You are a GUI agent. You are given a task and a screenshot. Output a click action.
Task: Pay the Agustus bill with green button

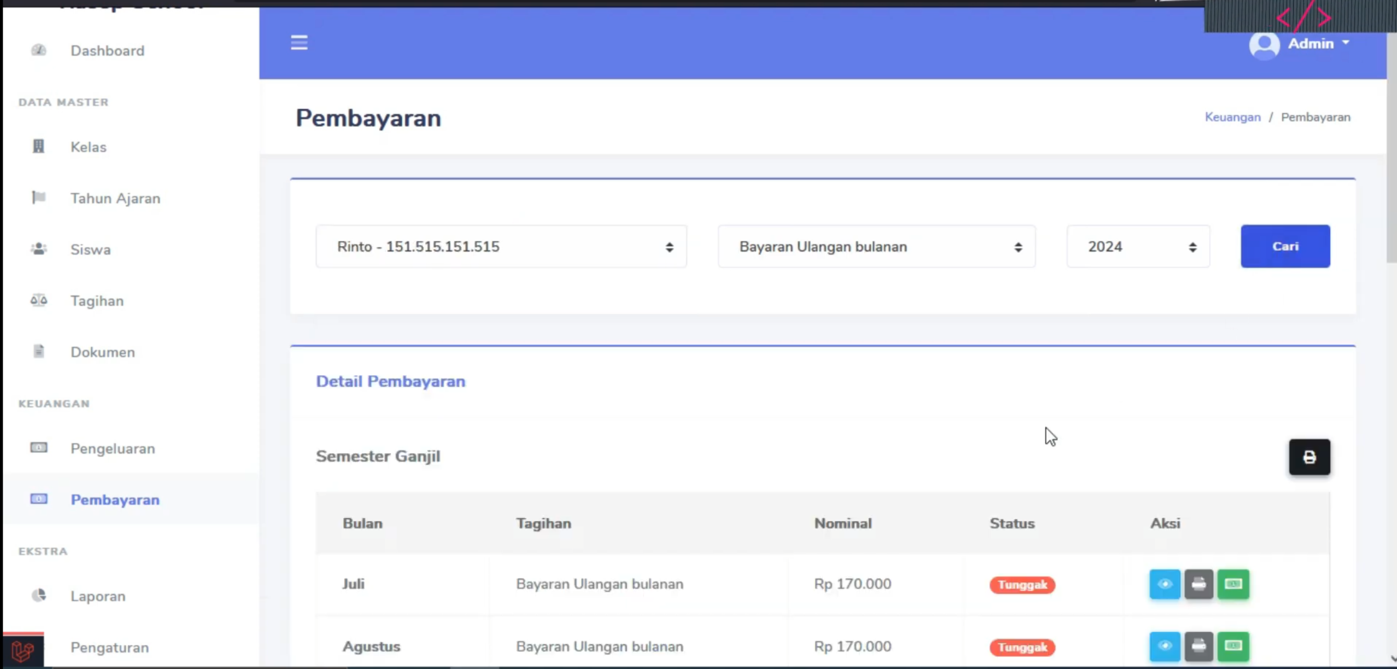coord(1233,647)
